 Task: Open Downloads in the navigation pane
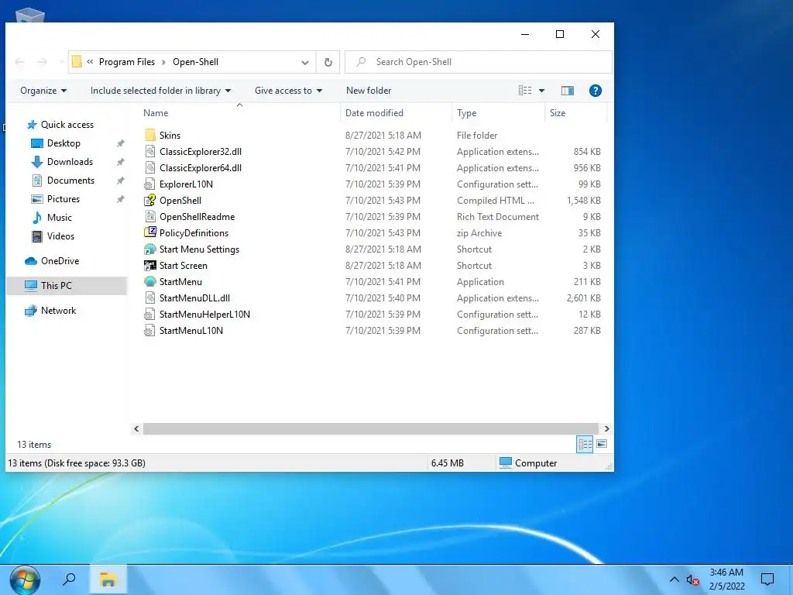(70, 162)
